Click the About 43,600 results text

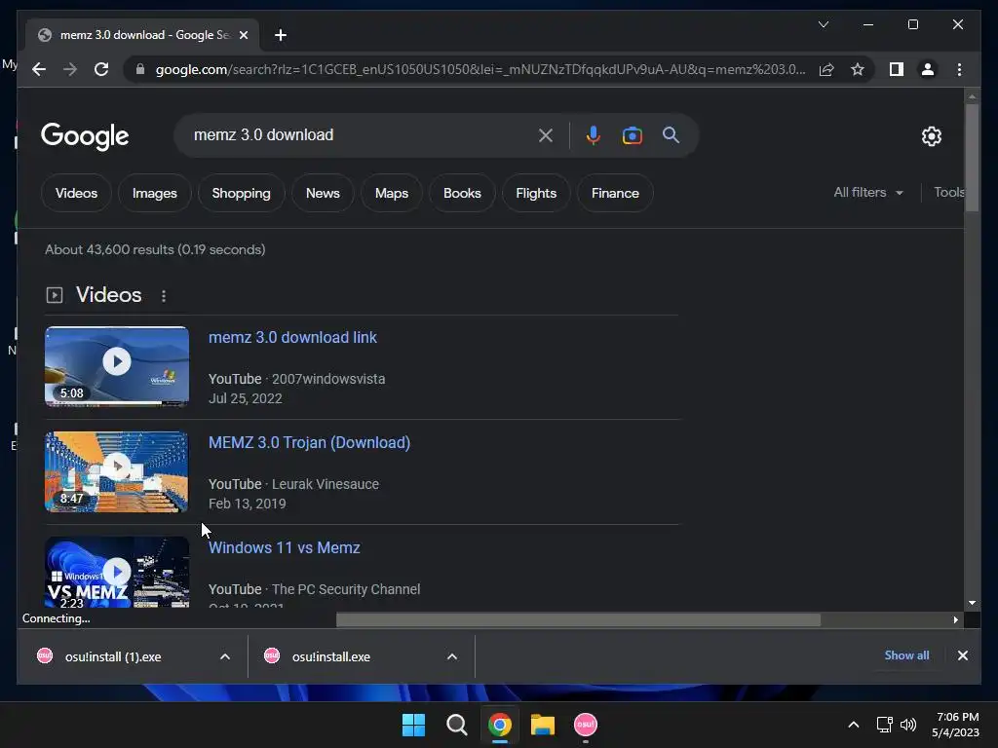point(155,249)
